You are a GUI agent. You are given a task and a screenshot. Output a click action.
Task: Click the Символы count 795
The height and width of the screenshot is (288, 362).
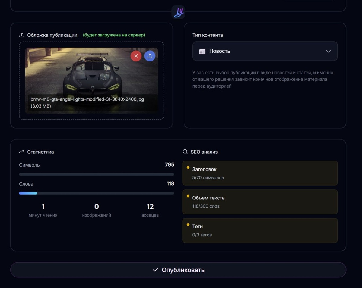pos(170,165)
